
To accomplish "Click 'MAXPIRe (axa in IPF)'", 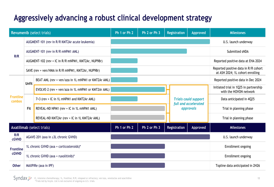I will [x=40, y=166].
